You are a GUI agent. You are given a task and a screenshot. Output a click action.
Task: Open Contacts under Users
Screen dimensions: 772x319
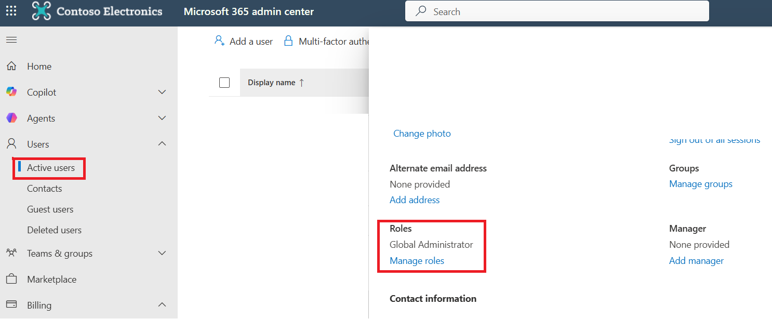(45, 189)
